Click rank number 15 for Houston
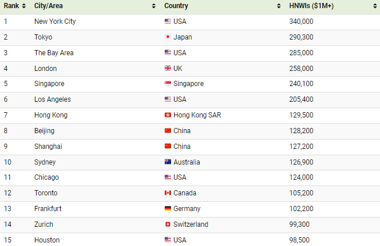Image resolution: width=380 pixels, height=246 pixels. click(7, 240)
